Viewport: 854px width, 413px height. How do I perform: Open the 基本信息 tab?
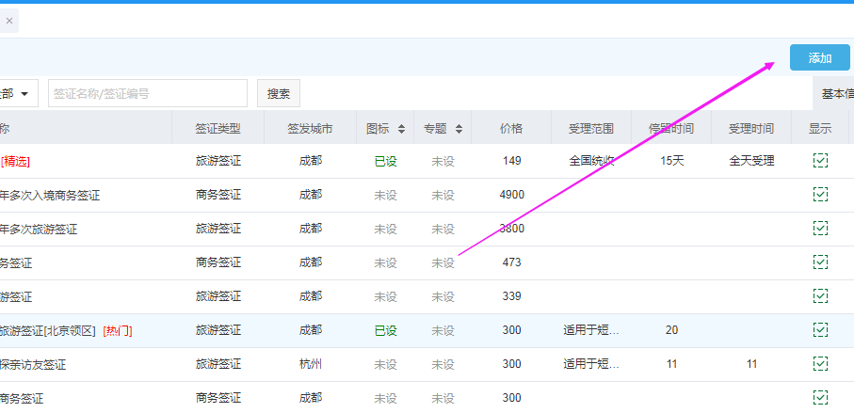click(836, 94)
